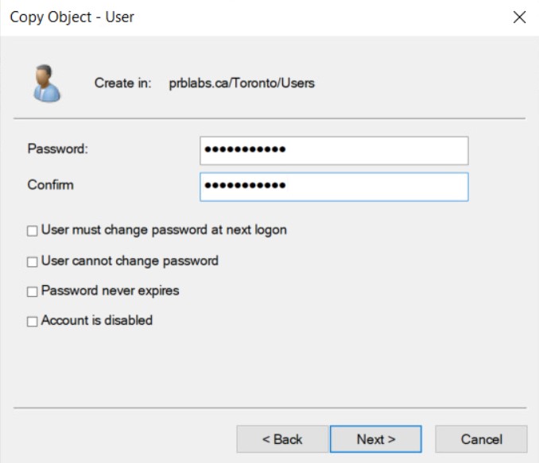Close the Copy Object dialog
The image size is (539, 463).
[x=520, y=17]
